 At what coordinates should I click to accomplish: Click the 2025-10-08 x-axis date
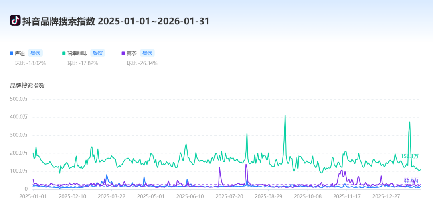tap(308, 196)
